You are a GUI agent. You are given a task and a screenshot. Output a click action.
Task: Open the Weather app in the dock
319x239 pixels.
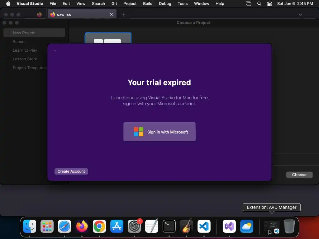point(247,226)
